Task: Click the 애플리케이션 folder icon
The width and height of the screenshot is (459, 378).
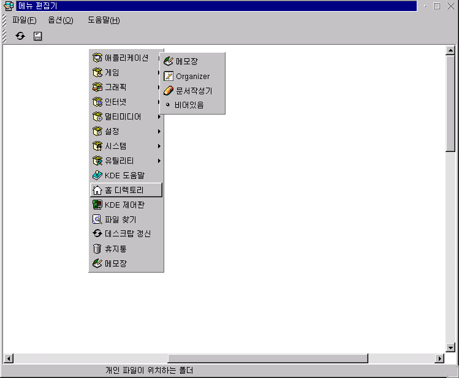Action: [x=97, y=58]
